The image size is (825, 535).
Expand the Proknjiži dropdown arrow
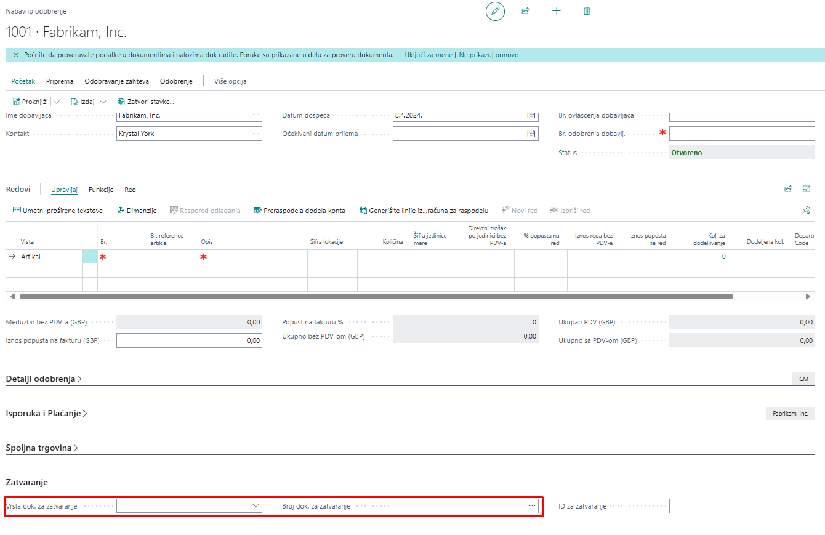coord(56,102)
